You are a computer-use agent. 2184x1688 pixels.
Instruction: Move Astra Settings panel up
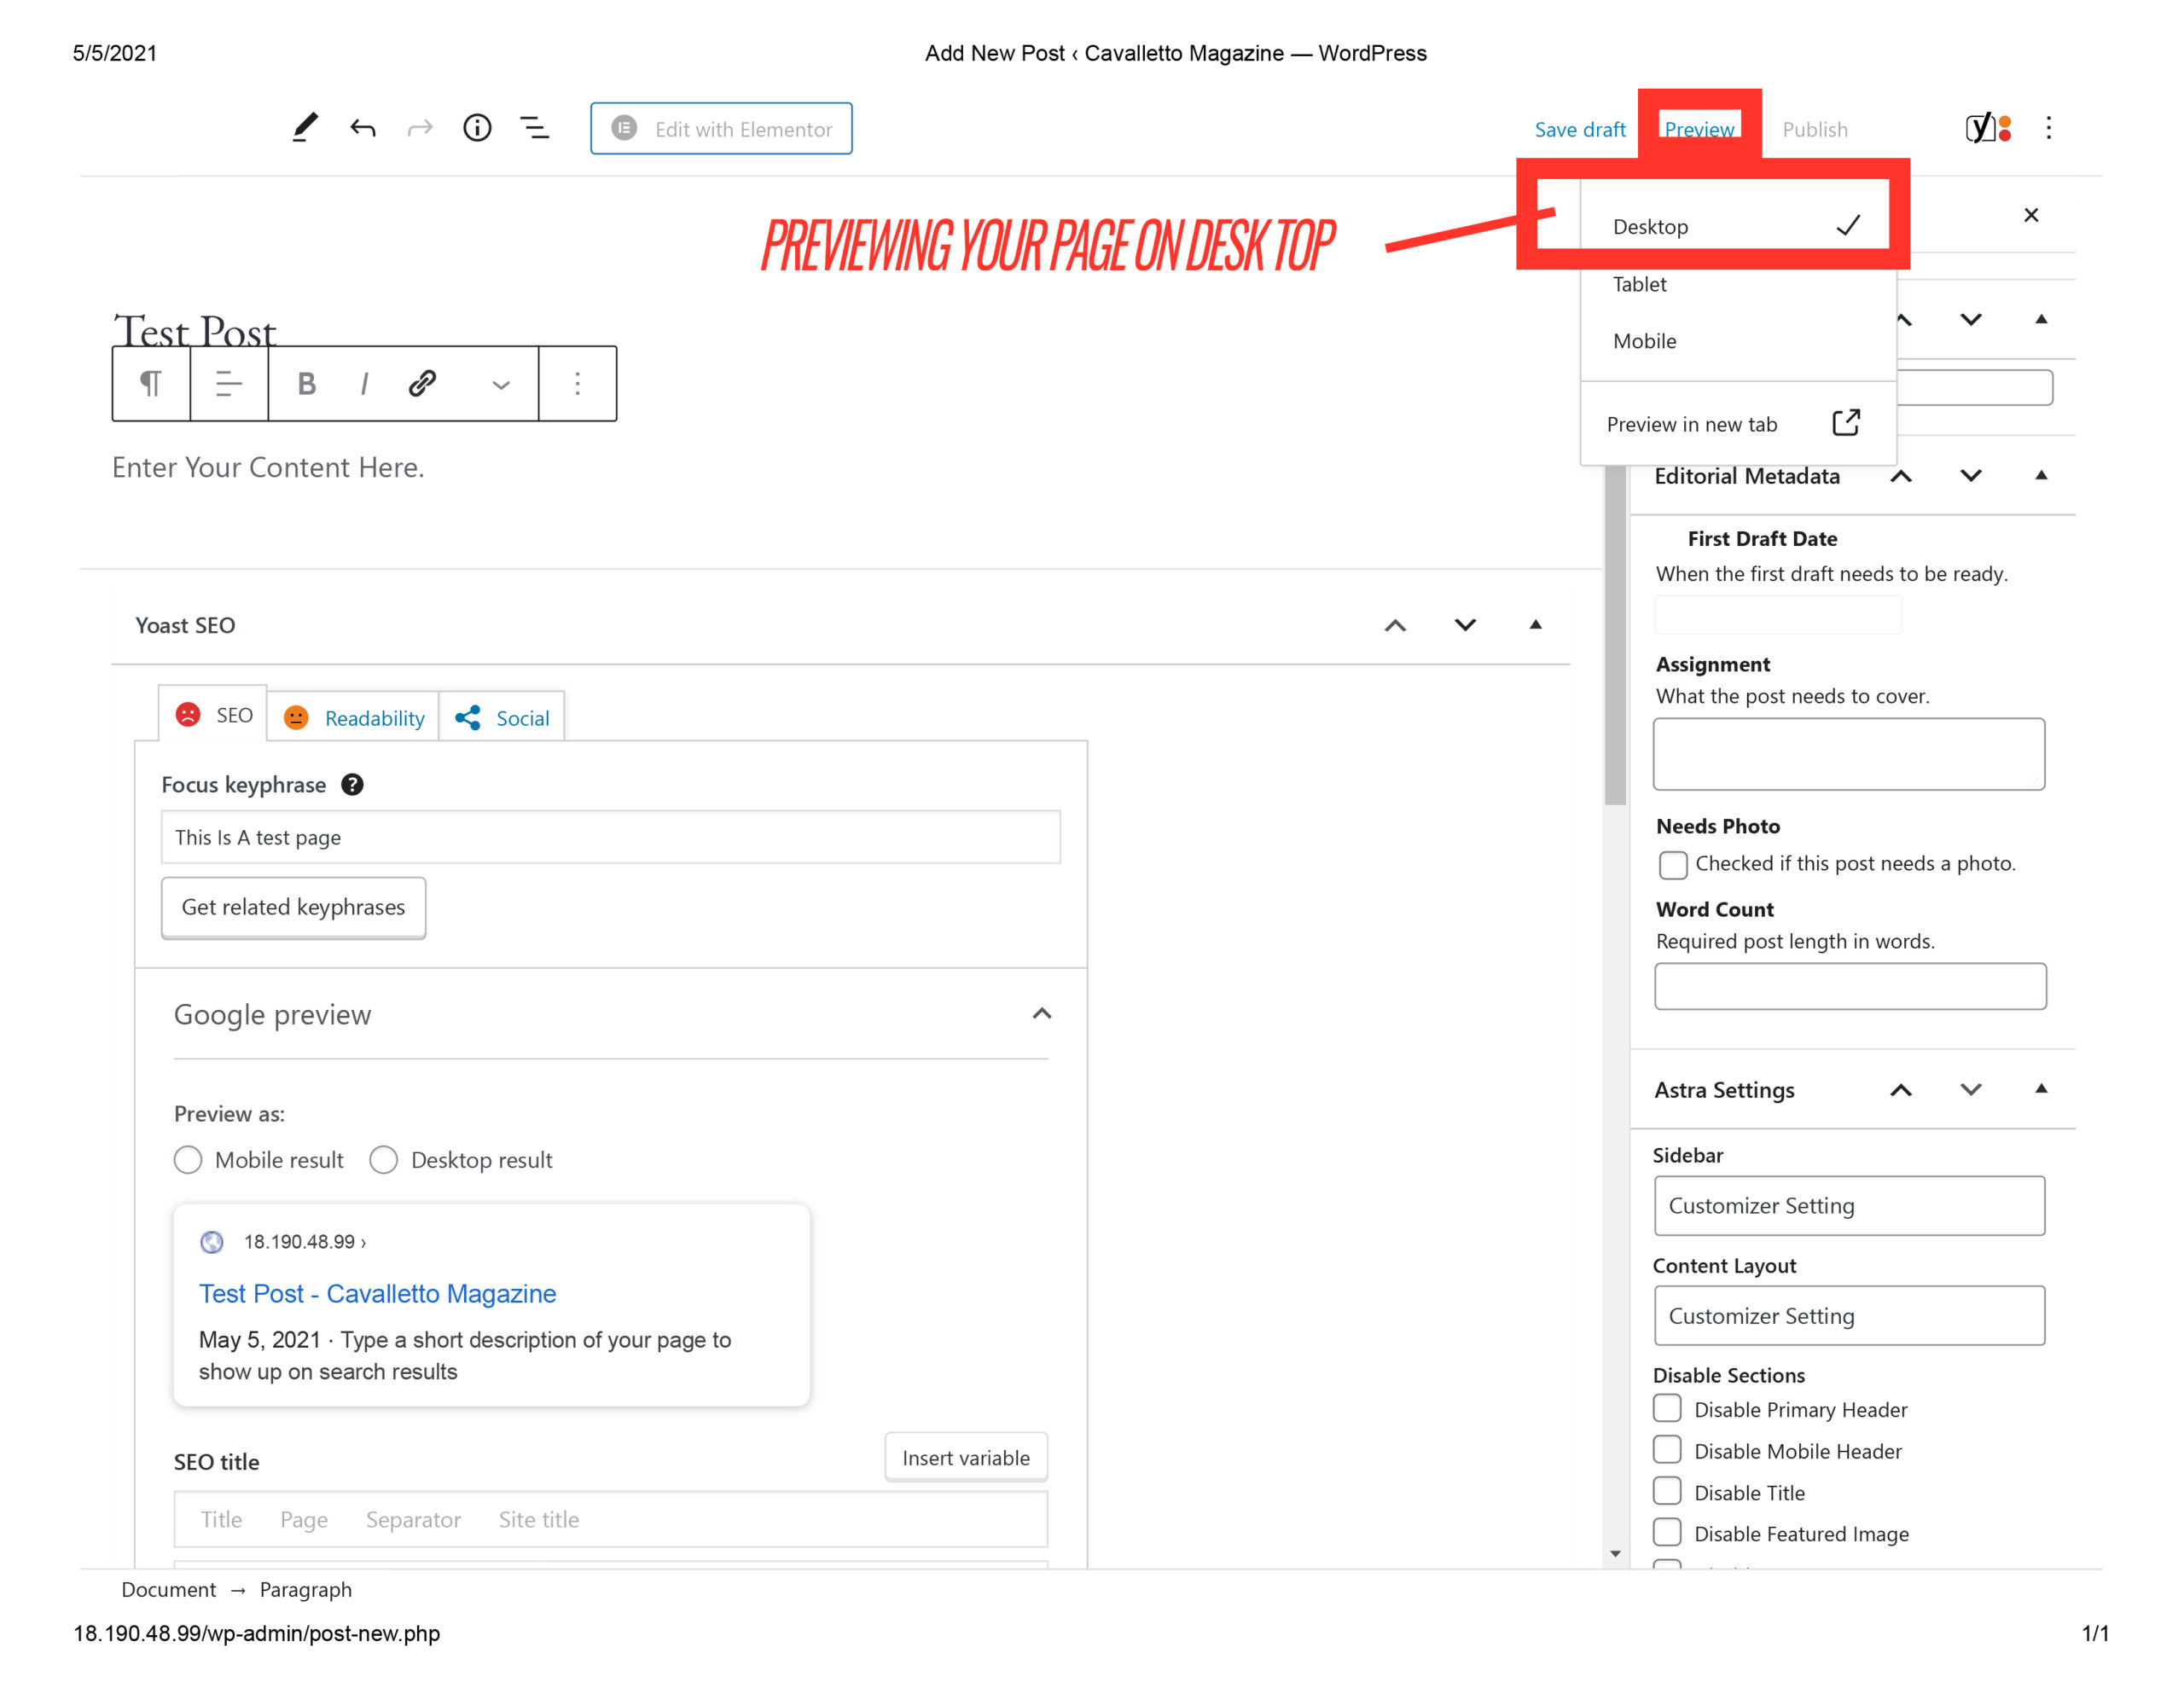click(1901, 1090)
